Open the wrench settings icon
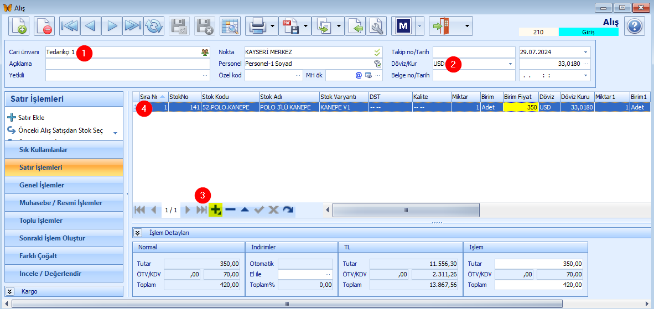 coord(376,27)
